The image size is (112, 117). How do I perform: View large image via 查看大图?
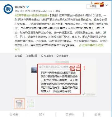32,56
